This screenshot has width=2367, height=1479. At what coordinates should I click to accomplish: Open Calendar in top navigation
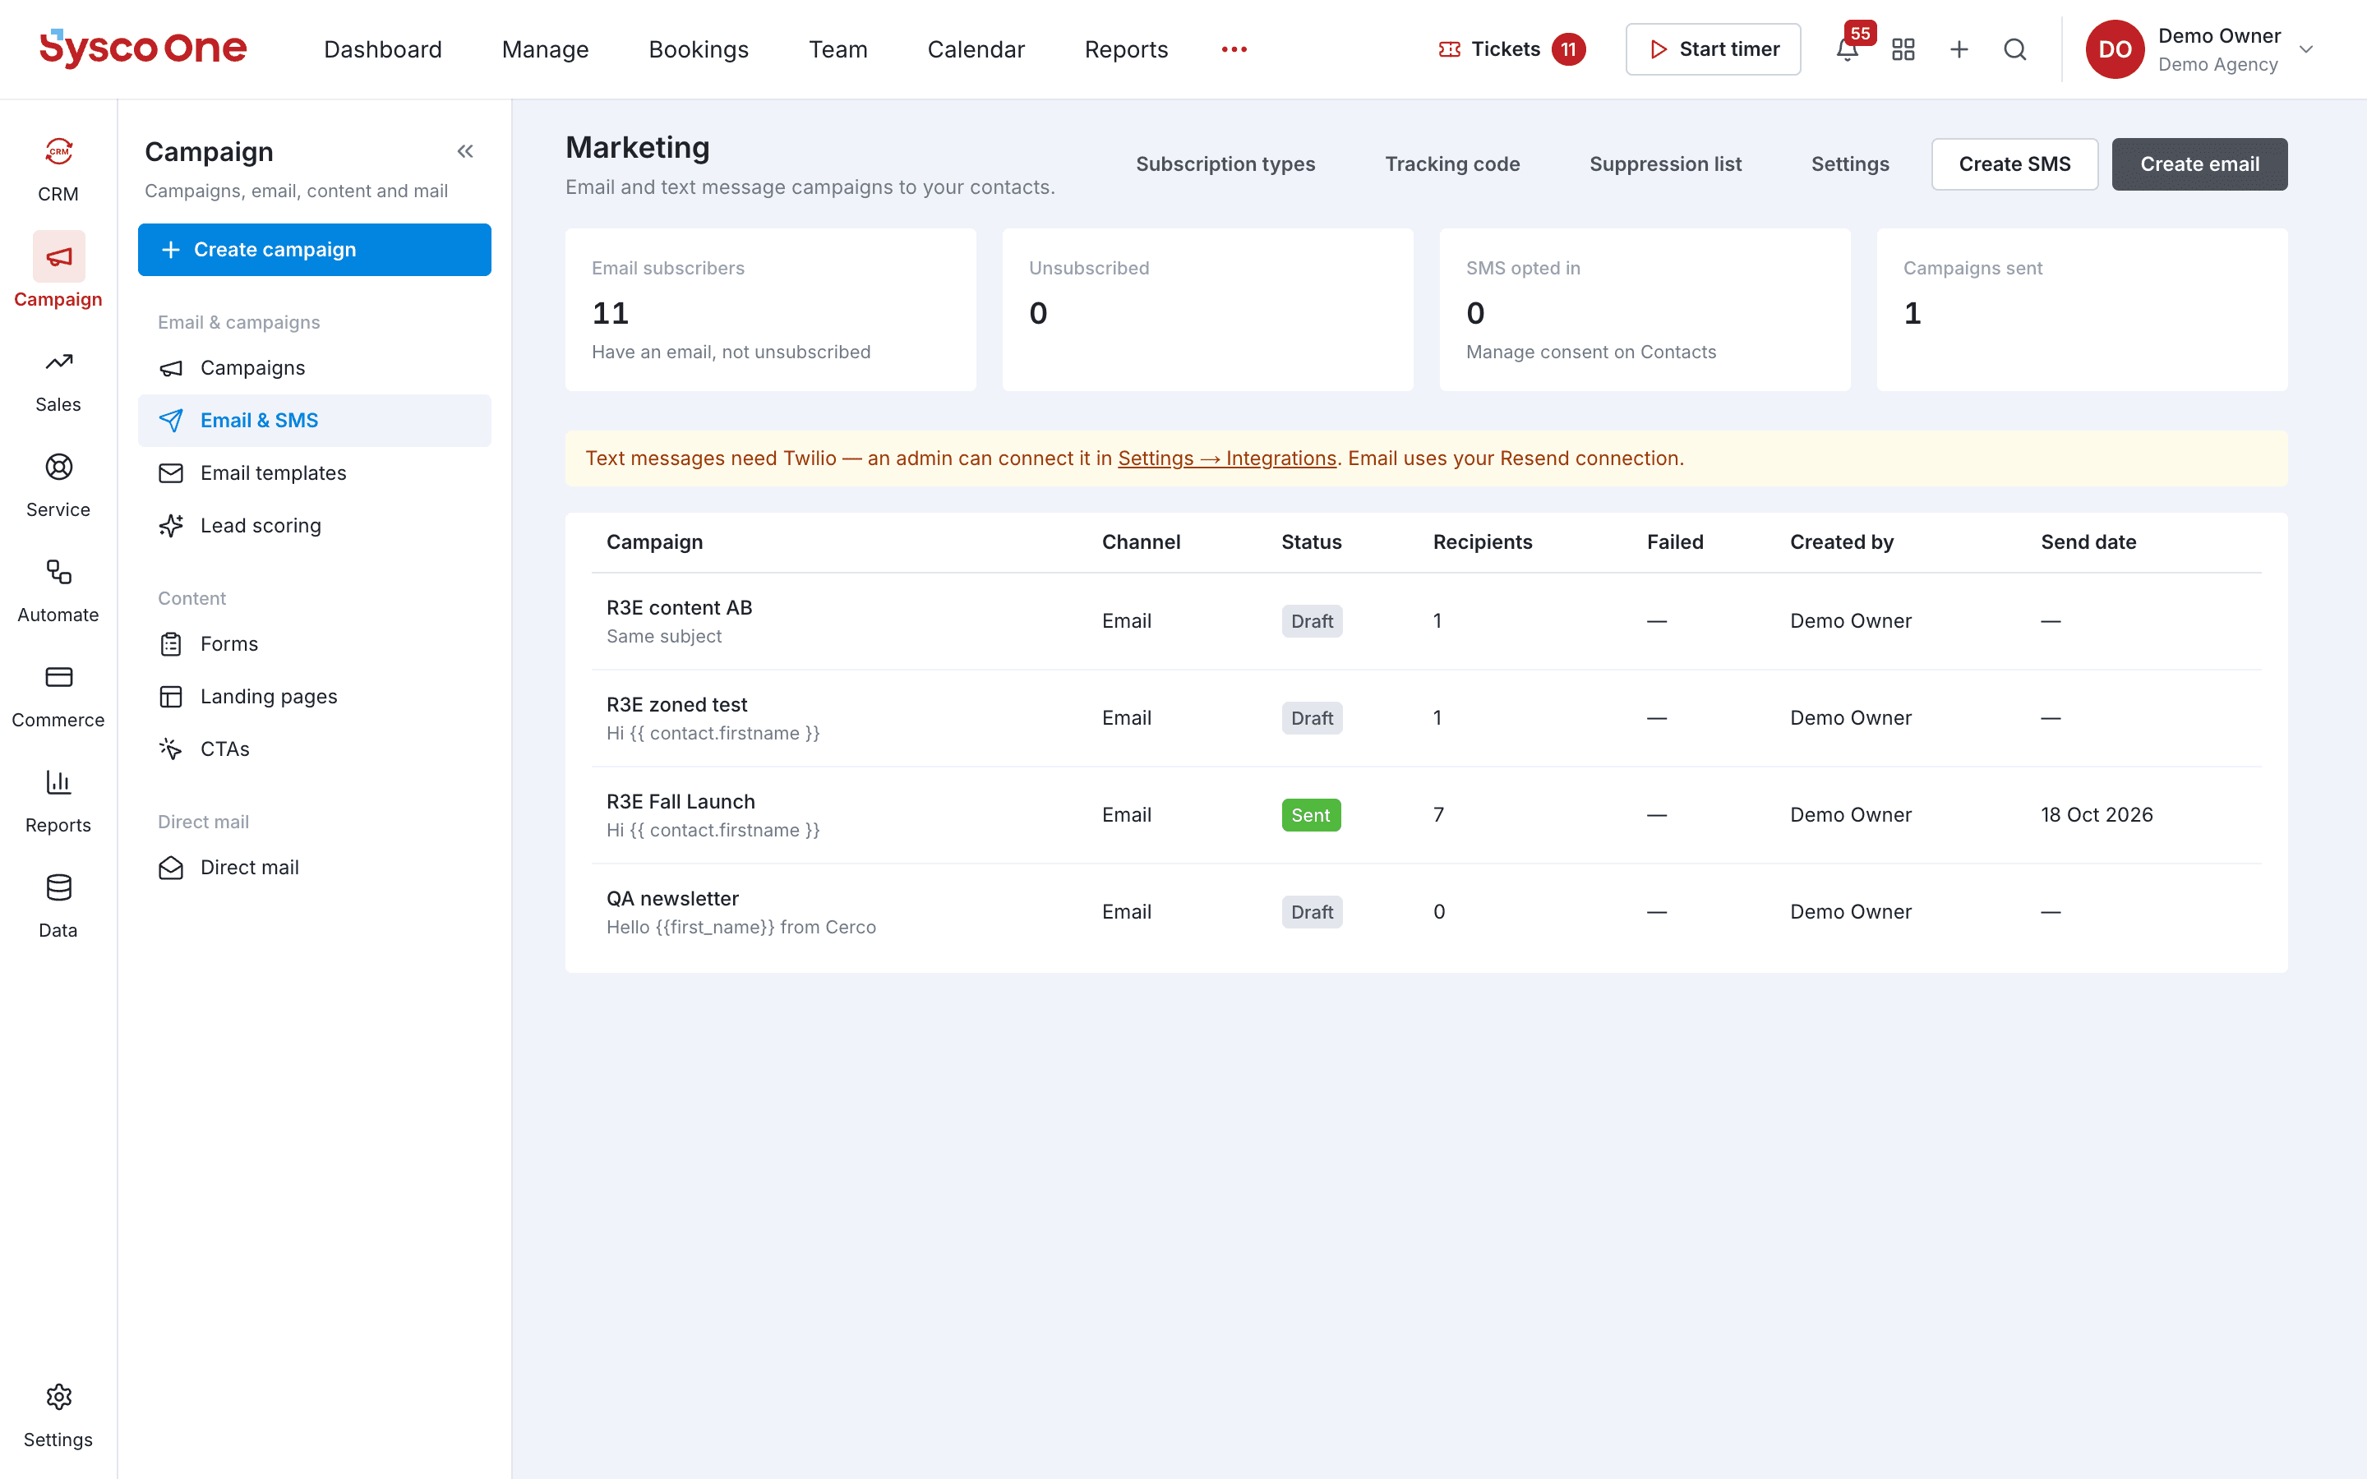pos(976,49)
